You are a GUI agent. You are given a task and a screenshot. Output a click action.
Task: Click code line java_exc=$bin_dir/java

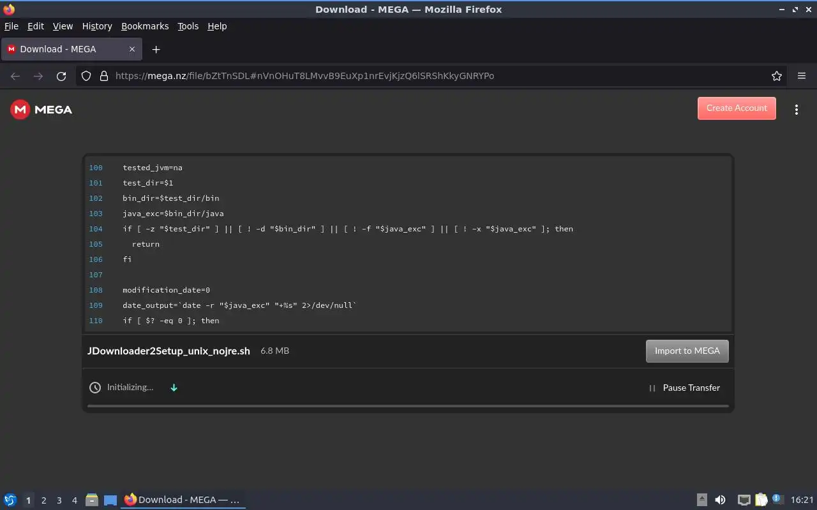point(173,214)
